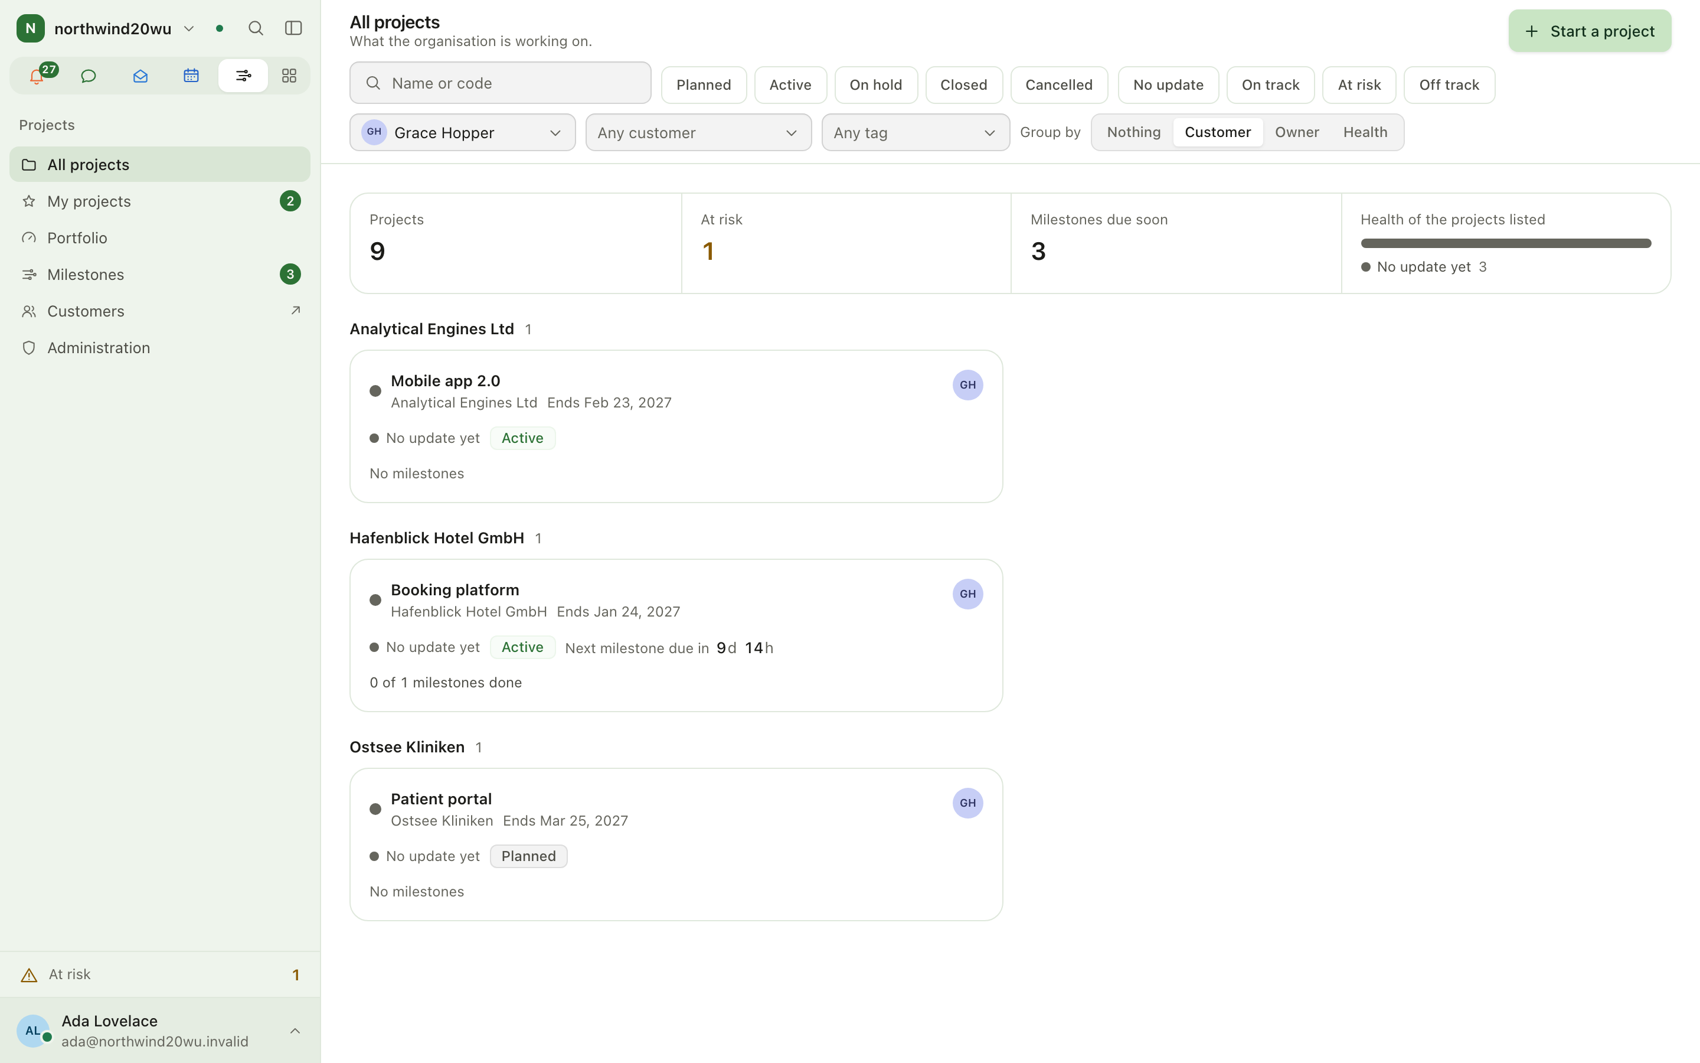Viewport: 1700px width, 1063px height.
Task: Open Milestones in the sidebar
Action: pos(159,274)
